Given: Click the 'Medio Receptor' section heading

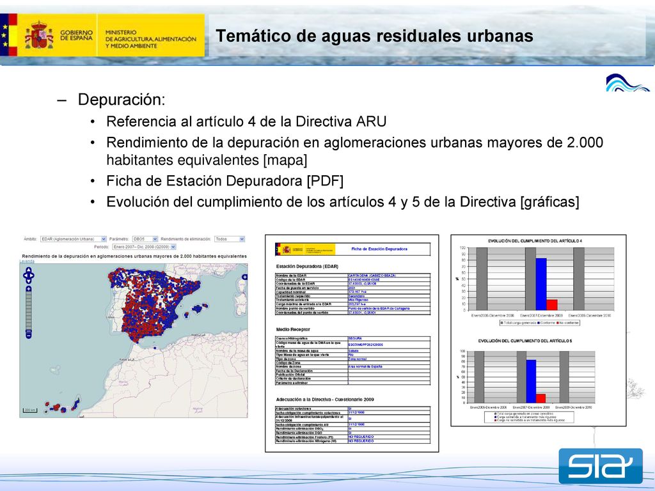Looking at the screenshot, I should point(293,329).
